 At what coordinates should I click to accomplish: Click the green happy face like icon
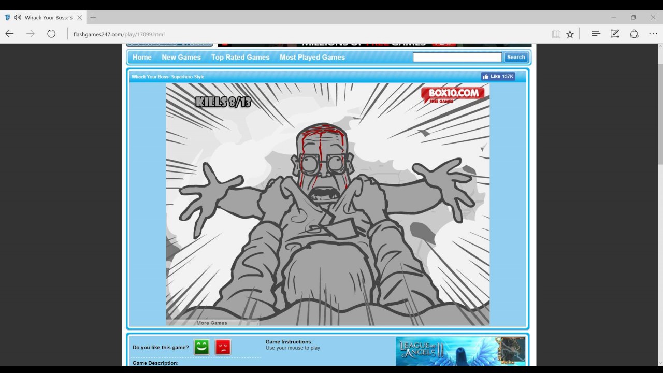coord(201,347)
